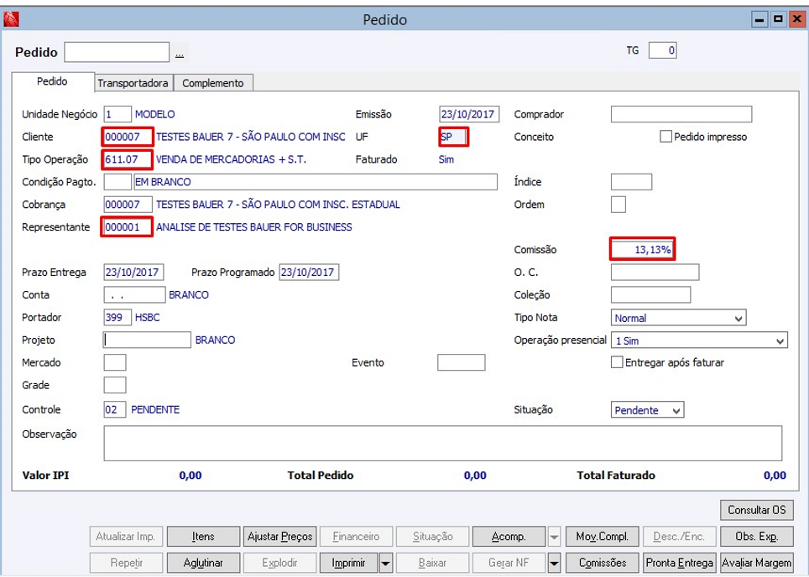
Task: Click the O. C. input field
Action: click(655, 273)
